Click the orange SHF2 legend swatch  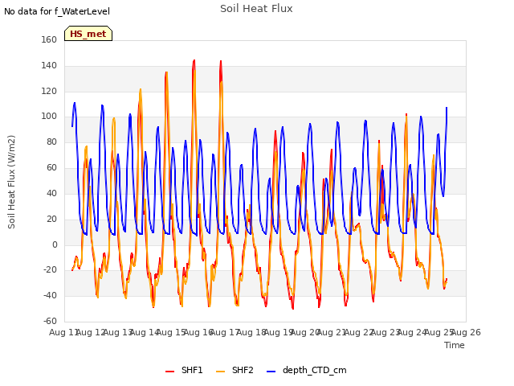point(221,371)
